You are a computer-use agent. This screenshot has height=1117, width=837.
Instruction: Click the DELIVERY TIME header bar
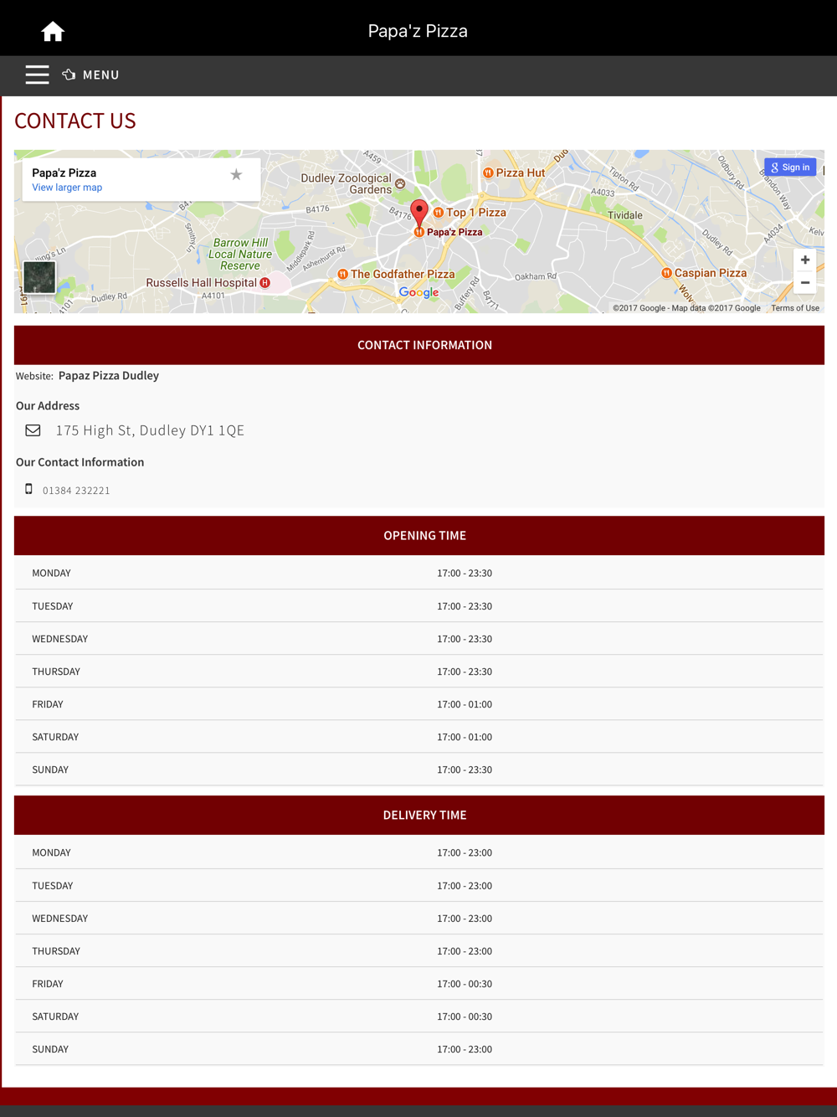pyautogui.click(x=419, y=816)
